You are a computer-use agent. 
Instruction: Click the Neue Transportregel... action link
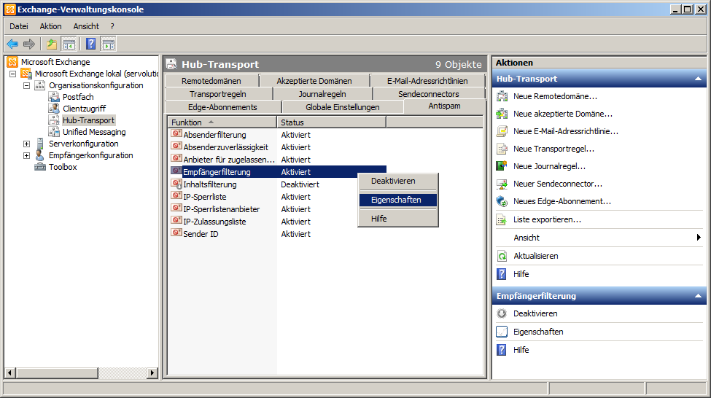tap(553, 149)
